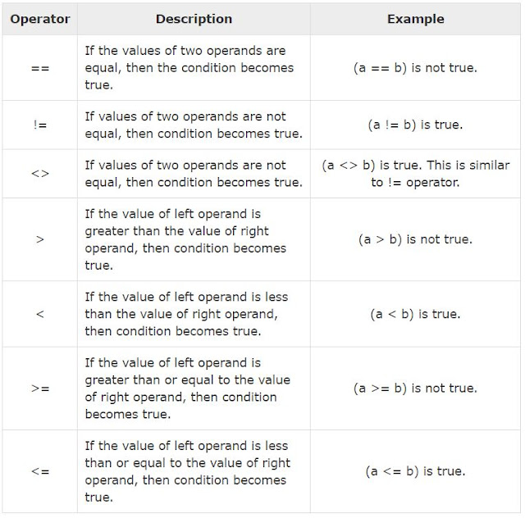Screen dimensions: 525x518
Task: Click description about less than or equal operand
Action: 188,471
